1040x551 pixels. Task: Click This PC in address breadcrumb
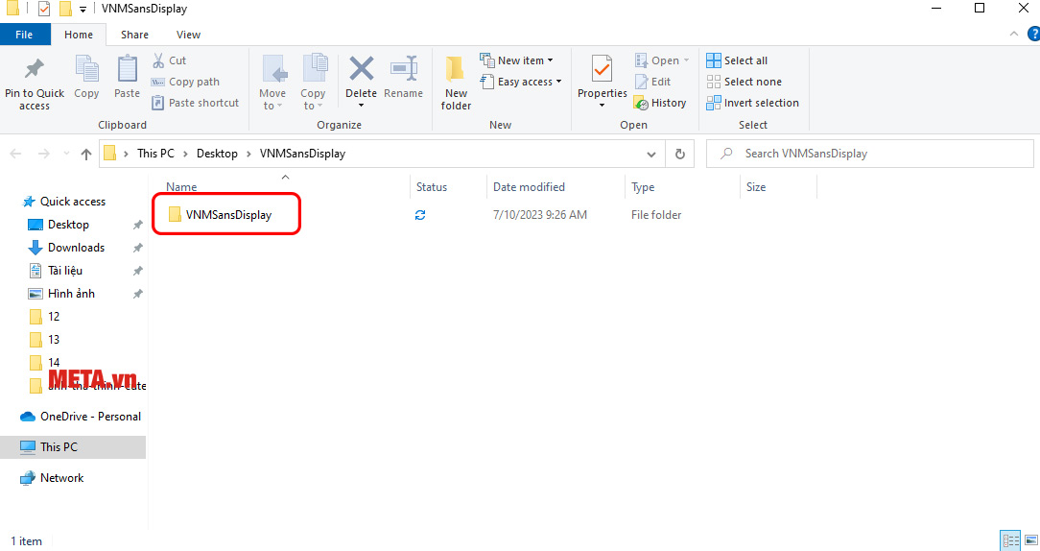coord(155,154)
